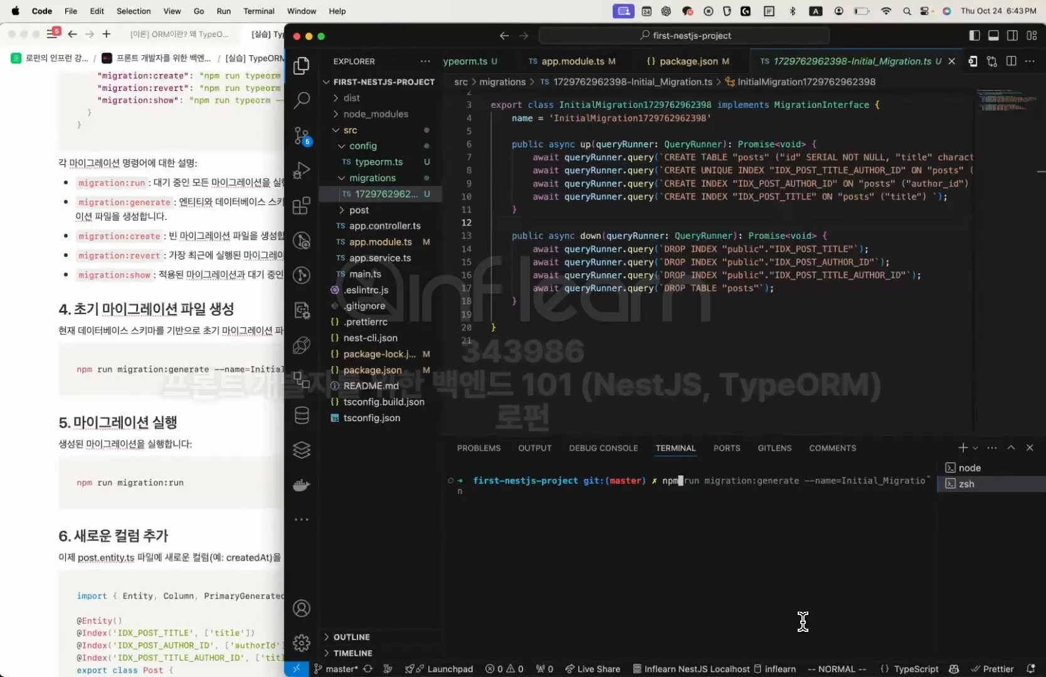Click Spotlight search in macOS menu bar

click(x=907, y=11)
